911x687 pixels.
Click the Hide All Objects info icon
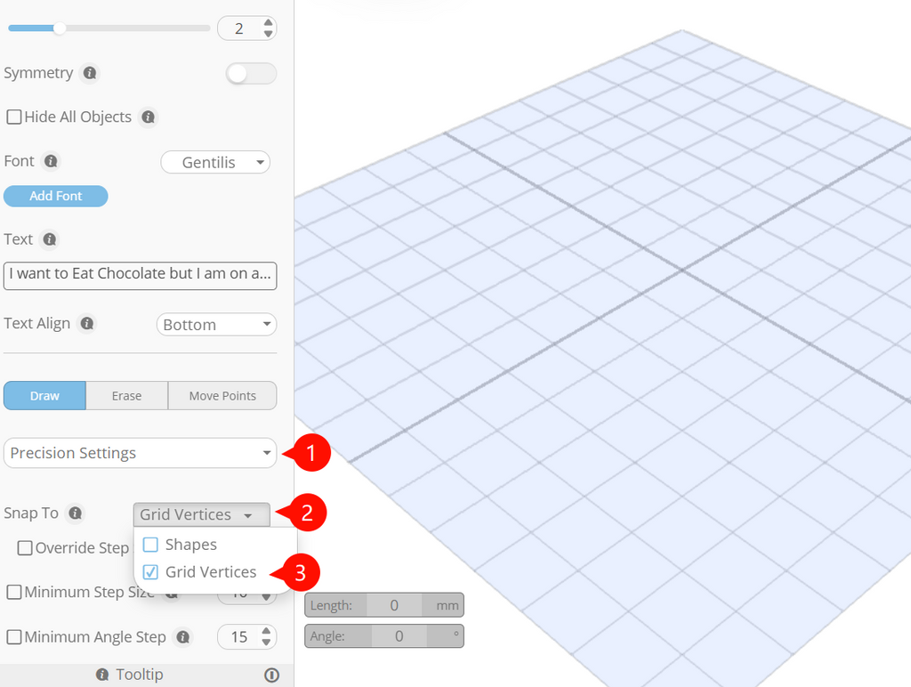(x=149, y=117)
